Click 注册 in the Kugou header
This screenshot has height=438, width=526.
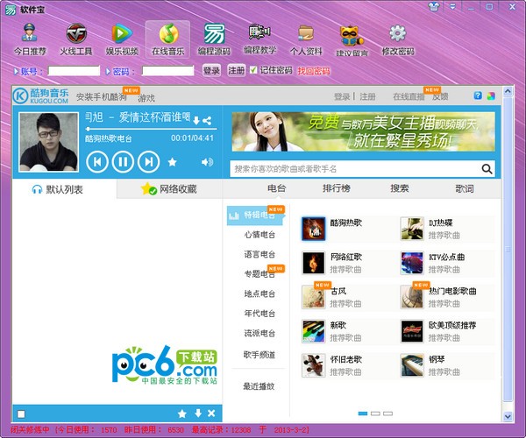367,97
